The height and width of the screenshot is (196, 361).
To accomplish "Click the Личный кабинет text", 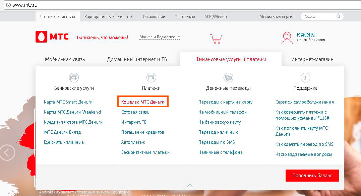I will pos(311,40).
